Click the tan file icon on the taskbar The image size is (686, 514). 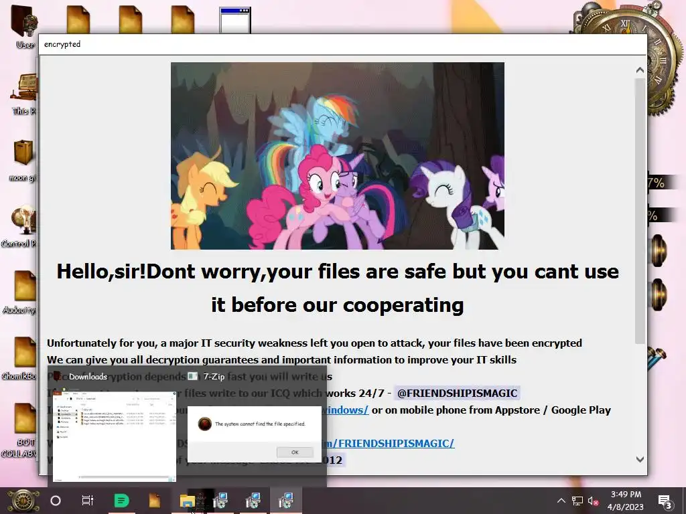coord(155,501)
